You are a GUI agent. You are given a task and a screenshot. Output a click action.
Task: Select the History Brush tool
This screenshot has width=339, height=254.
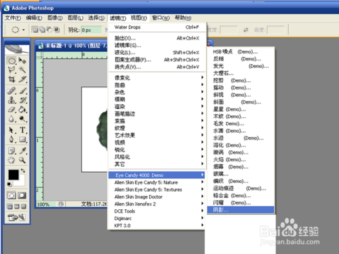pos(22,100)
